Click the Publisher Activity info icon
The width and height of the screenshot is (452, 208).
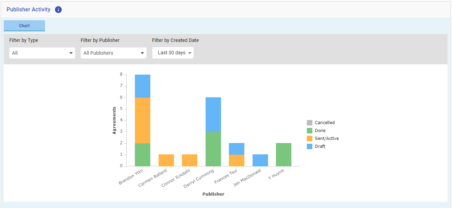(x=58, y=10)
